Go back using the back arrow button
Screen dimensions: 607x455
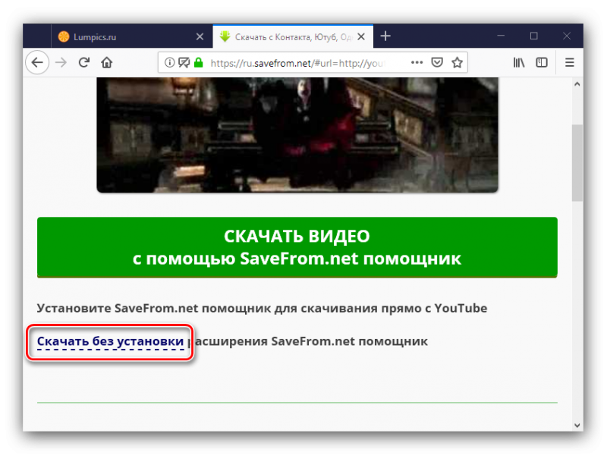tap(37, 62)
